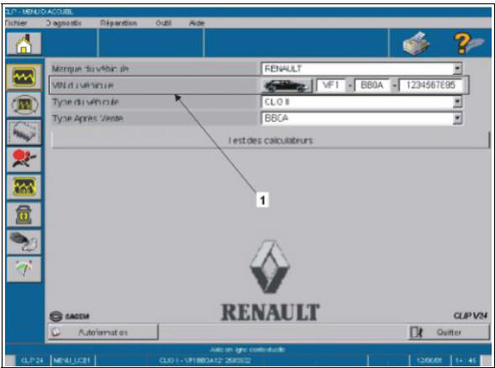Select the lower yellow waveform sidebar icon

click(x=24, y=187)
